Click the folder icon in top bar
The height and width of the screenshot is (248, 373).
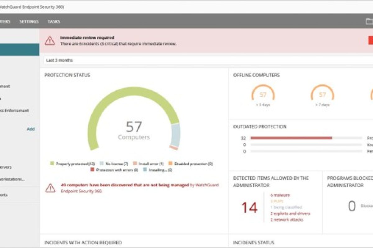[x=370, y=21]
